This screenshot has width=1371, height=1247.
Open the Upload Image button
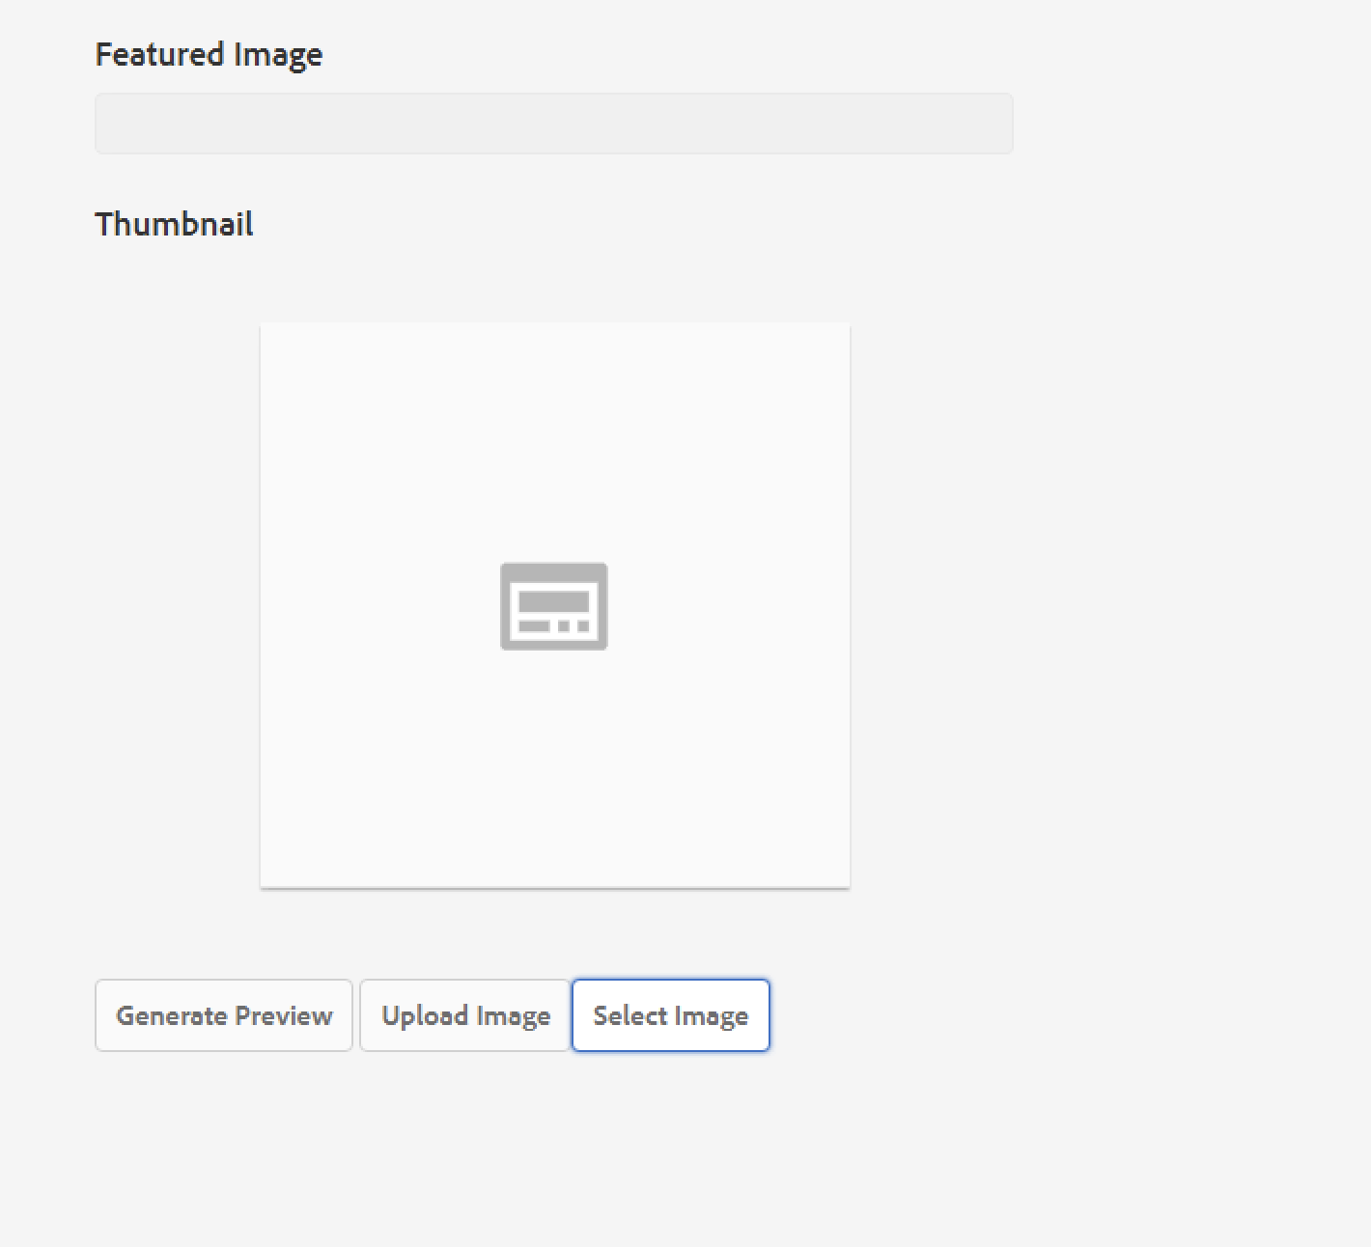pos(465,1015)
